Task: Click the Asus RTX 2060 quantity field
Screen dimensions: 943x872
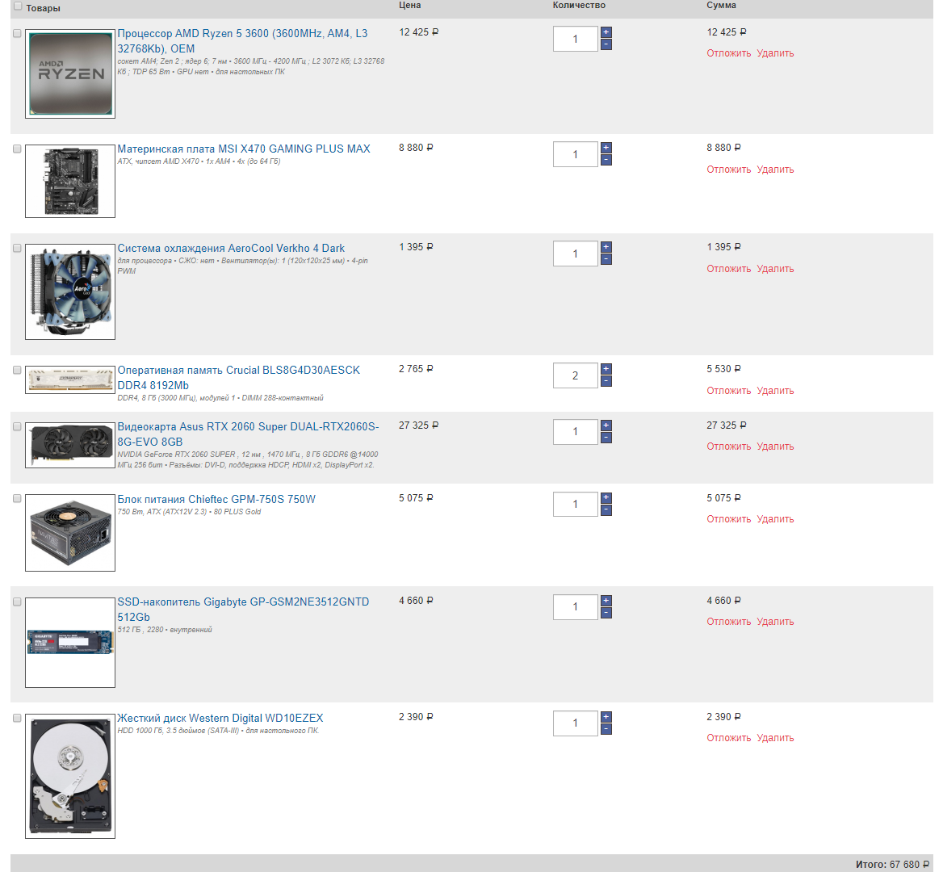Action: coord(576,432)
